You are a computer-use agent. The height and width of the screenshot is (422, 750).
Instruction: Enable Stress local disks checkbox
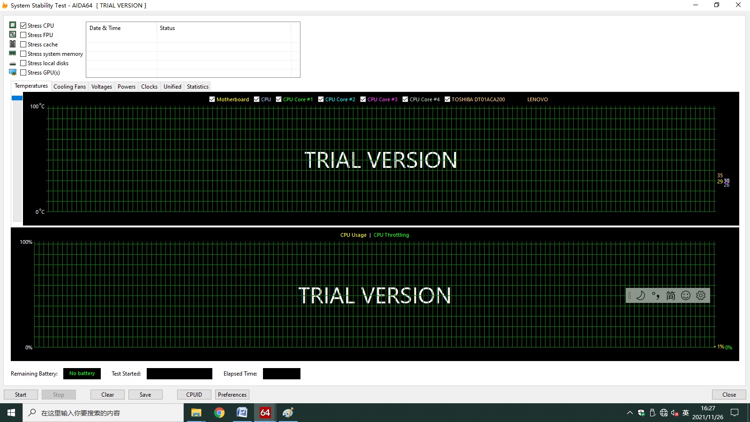pos(23,63)
